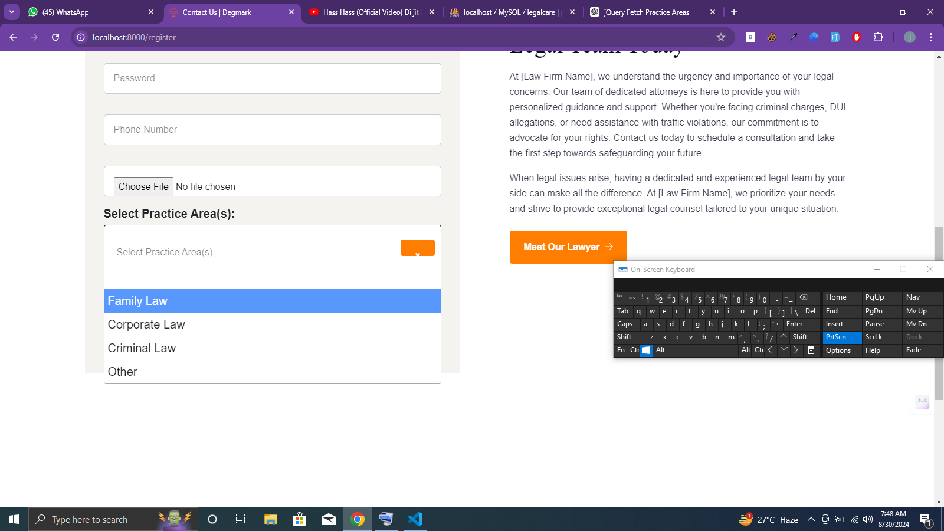
Task: Toggle ScrLk on the On-Screen Keyboard
Action: (874, 337)
